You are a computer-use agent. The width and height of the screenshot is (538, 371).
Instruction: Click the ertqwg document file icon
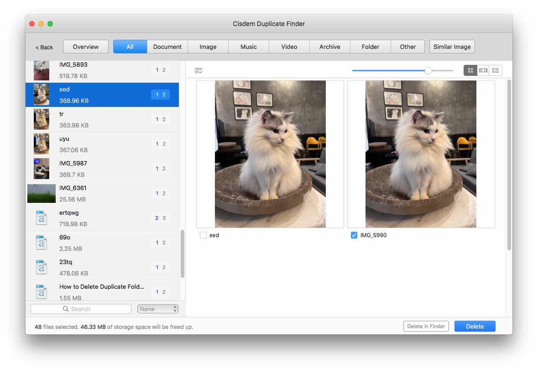click(x=42, y=218)
